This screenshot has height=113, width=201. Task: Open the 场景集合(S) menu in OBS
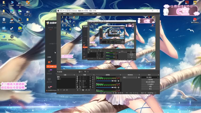coord(86,14)
